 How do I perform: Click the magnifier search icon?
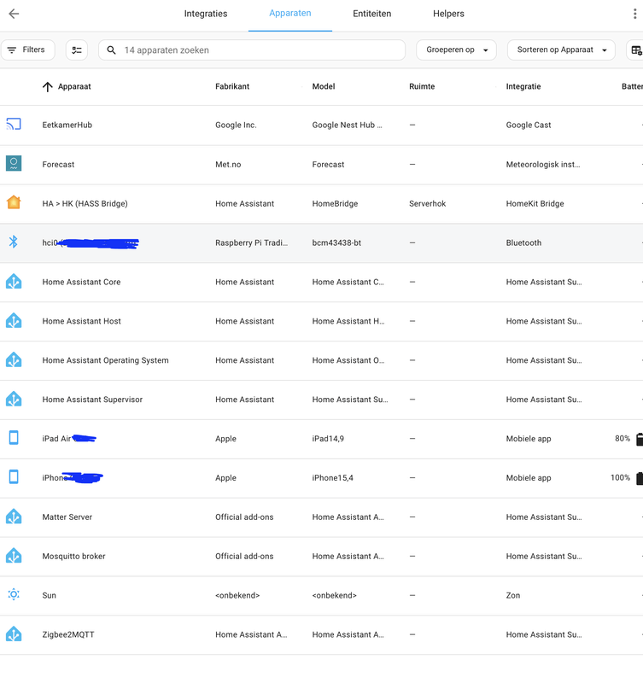tap(112, 50)
